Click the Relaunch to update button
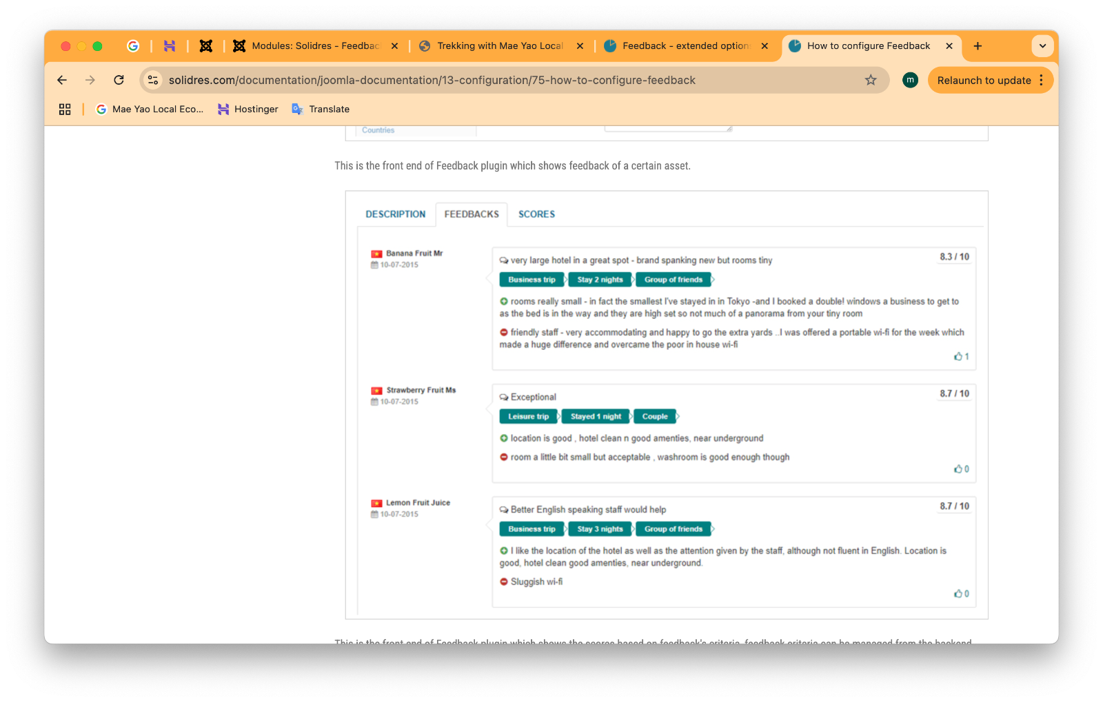Image resolution: width=1103 pixels, height=702 pixels. click(x=984, y=80)
